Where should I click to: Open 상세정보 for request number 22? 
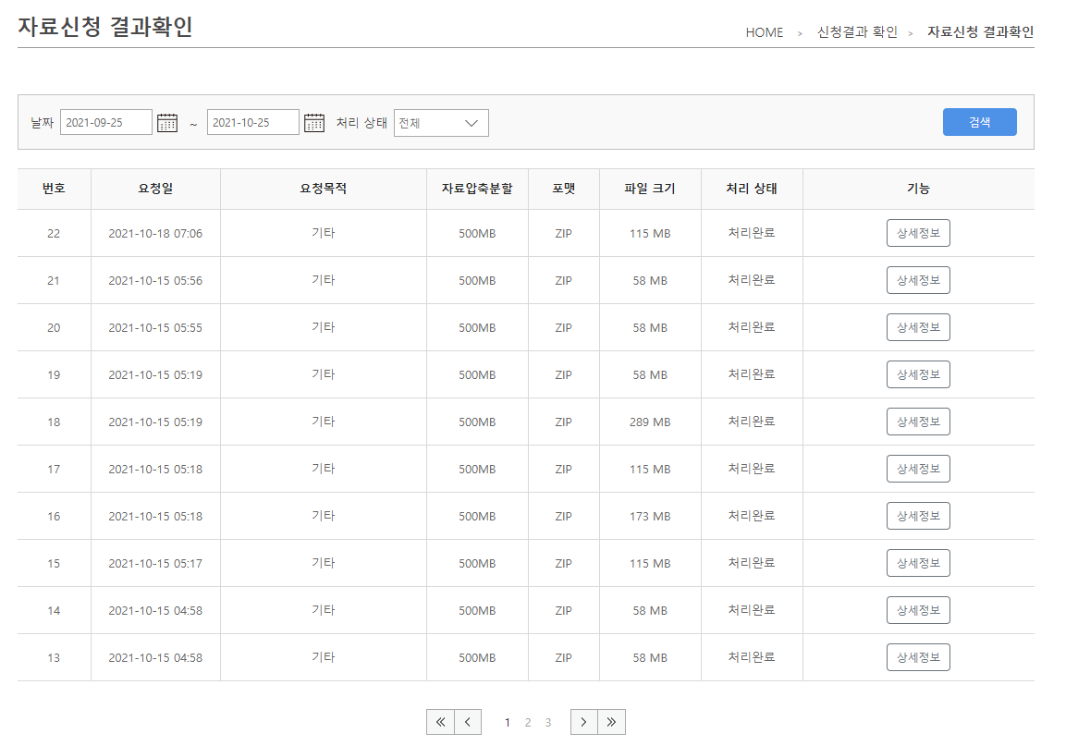918,233
